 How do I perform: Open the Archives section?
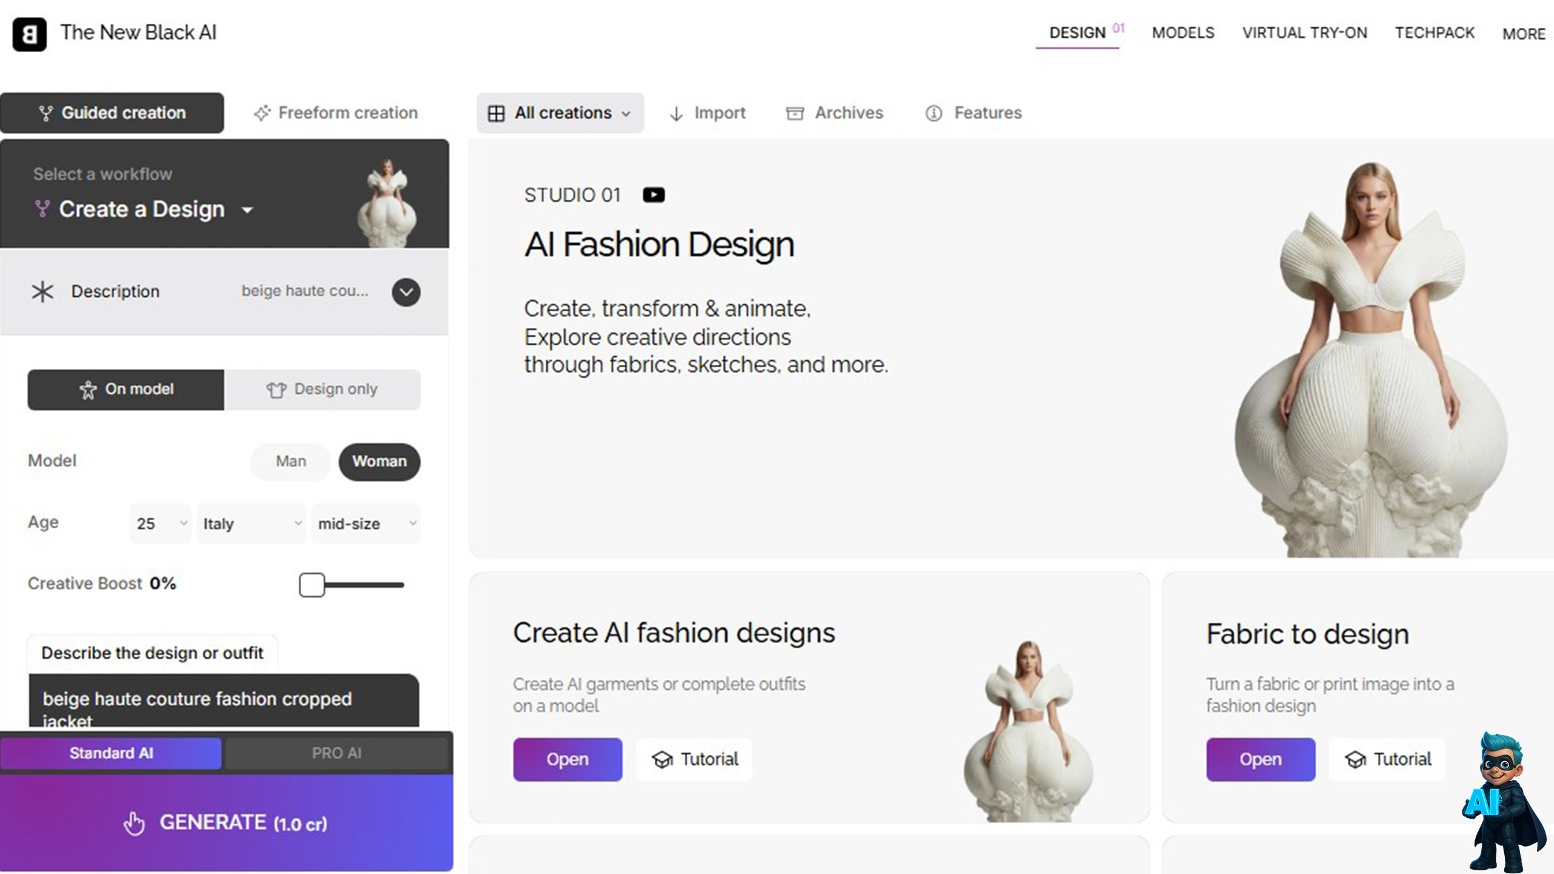(835, 113)
